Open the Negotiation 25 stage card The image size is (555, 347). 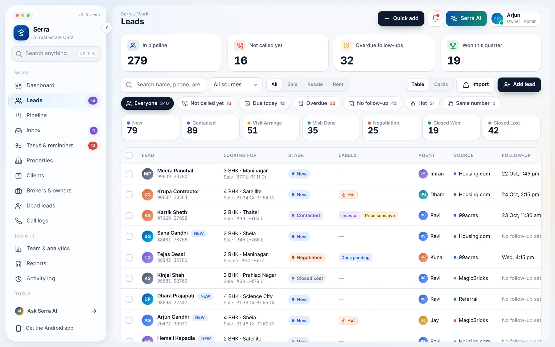point(391,128)
